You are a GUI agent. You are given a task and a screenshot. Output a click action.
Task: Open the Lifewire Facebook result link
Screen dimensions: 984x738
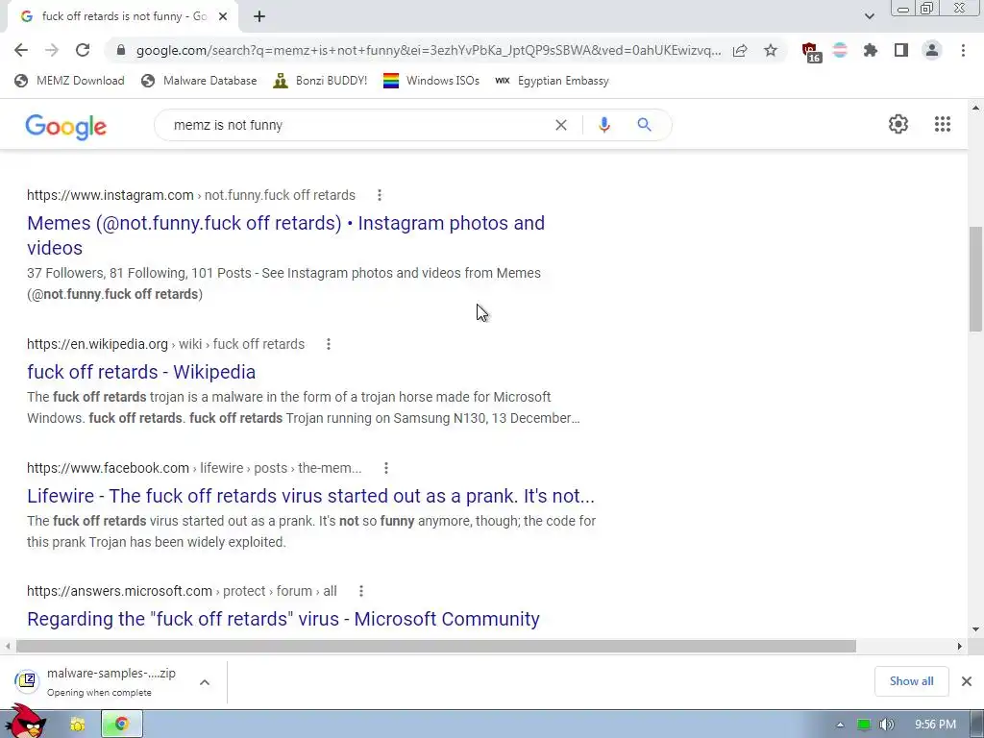(310, 496)
